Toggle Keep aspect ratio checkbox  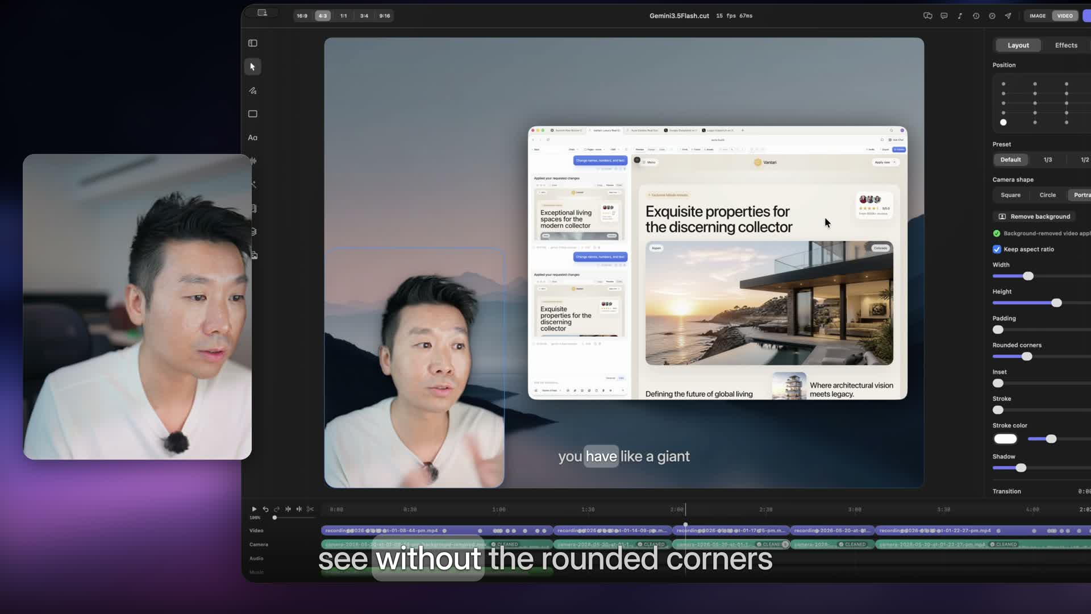click(x=997, y=249)
